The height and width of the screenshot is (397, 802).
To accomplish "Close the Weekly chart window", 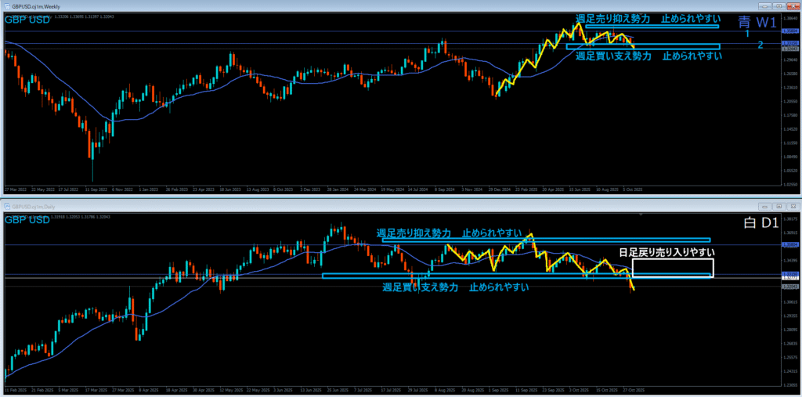I will point(792,5).
